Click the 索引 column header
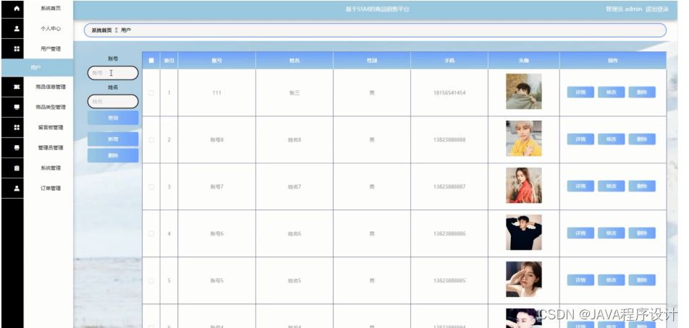Screen dimensions: 689x328 tap(169, 61)
